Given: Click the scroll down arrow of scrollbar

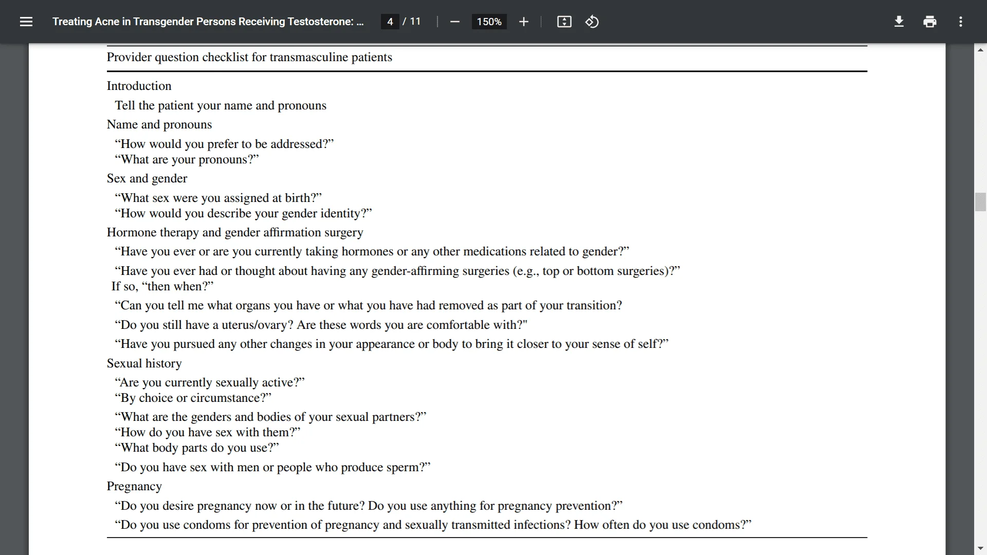Looking at the screenshot, I should (x=980, y=548).
